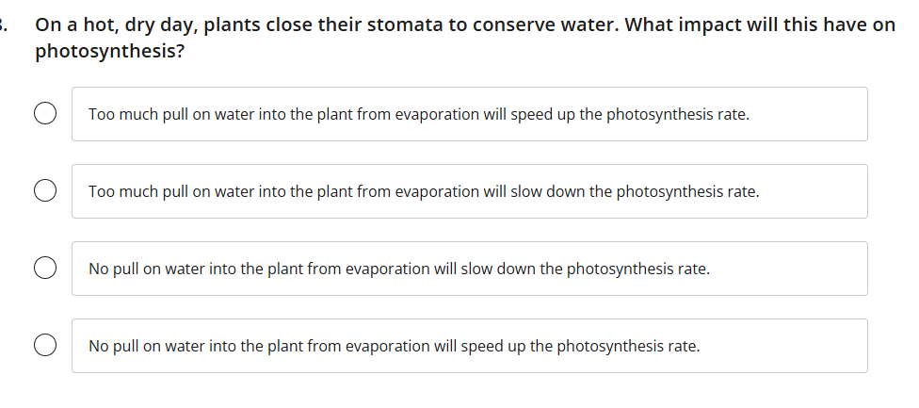Click the second answer box about too much pull slowing down

coord(469,191)
